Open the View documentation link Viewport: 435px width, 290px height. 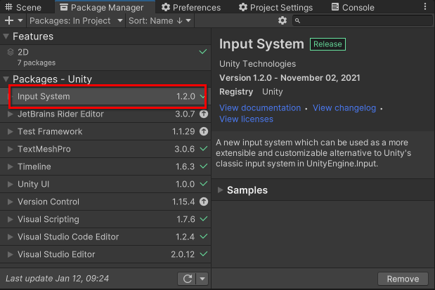point(260,108)
